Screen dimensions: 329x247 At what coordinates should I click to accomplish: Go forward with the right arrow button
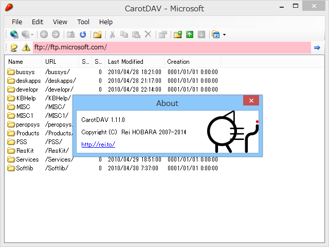pyautogui.click(x=56, y=34)
